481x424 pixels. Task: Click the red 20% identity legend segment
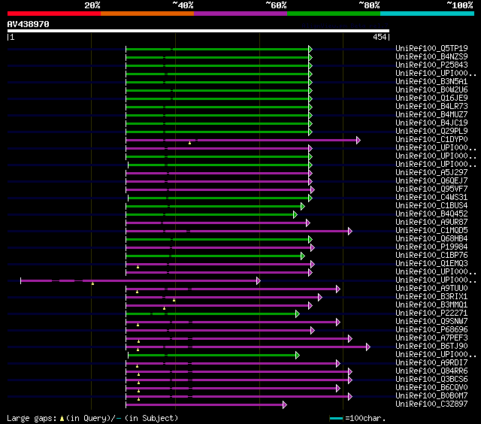click(54, 14)
